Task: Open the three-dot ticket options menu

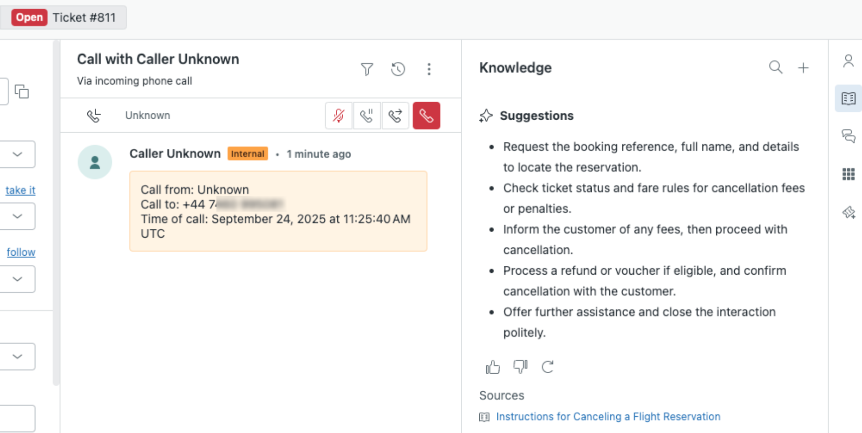Action: 429,69
